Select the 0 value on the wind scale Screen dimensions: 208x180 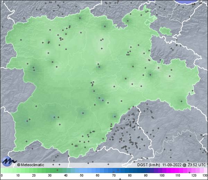click(2, 176)
